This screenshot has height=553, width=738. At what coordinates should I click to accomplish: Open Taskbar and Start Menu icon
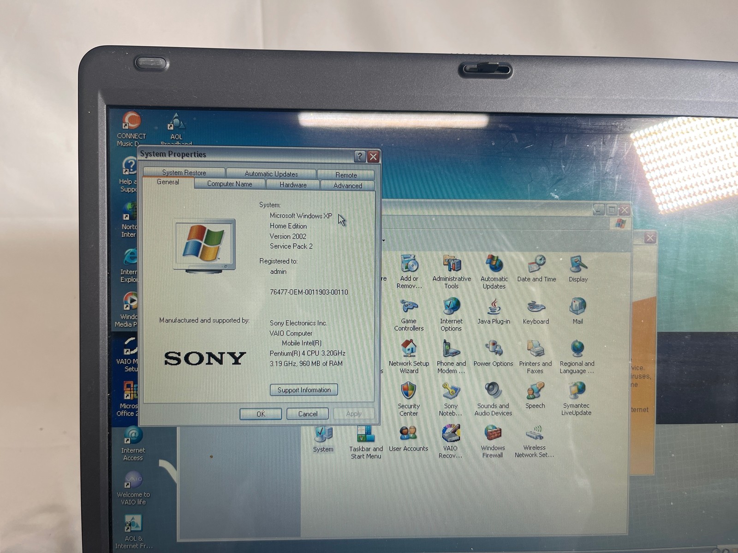pos(366,442)
